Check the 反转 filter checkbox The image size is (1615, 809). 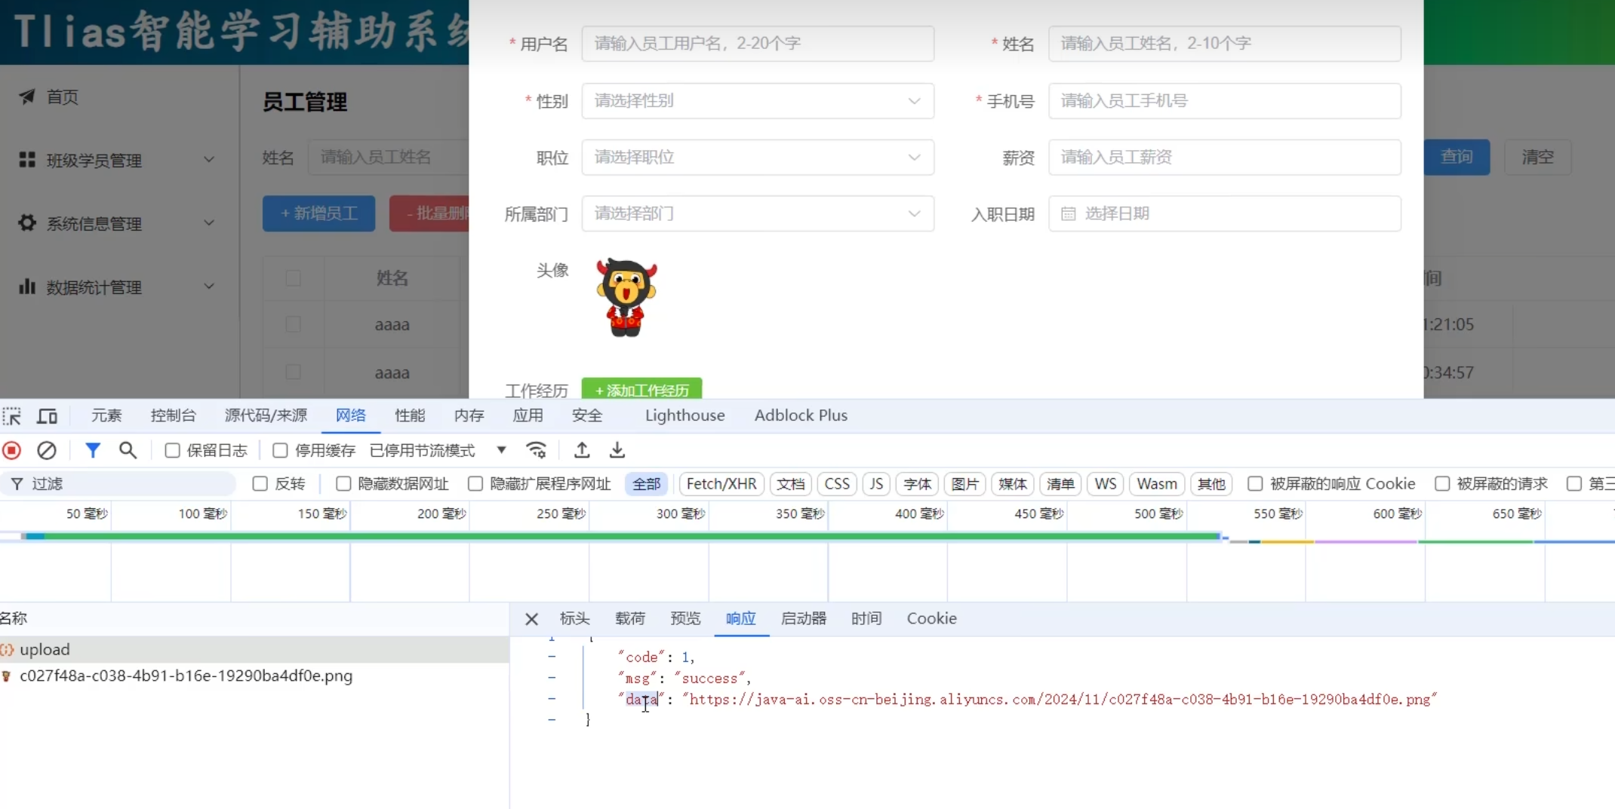coord(260,484)
